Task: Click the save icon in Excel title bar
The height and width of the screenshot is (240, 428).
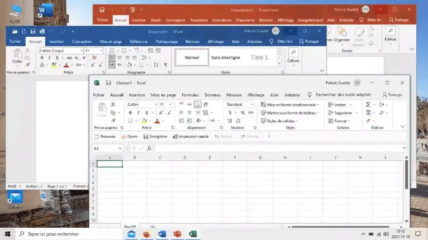Action: (x=109, y=83)
